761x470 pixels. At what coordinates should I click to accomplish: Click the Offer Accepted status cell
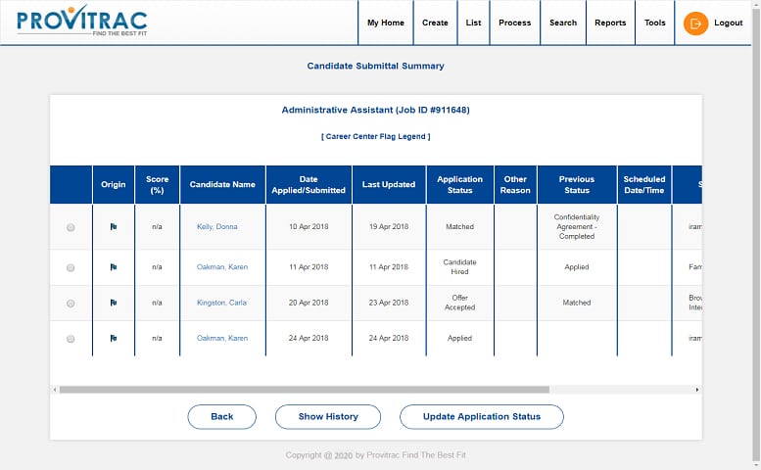click(459, 303)
